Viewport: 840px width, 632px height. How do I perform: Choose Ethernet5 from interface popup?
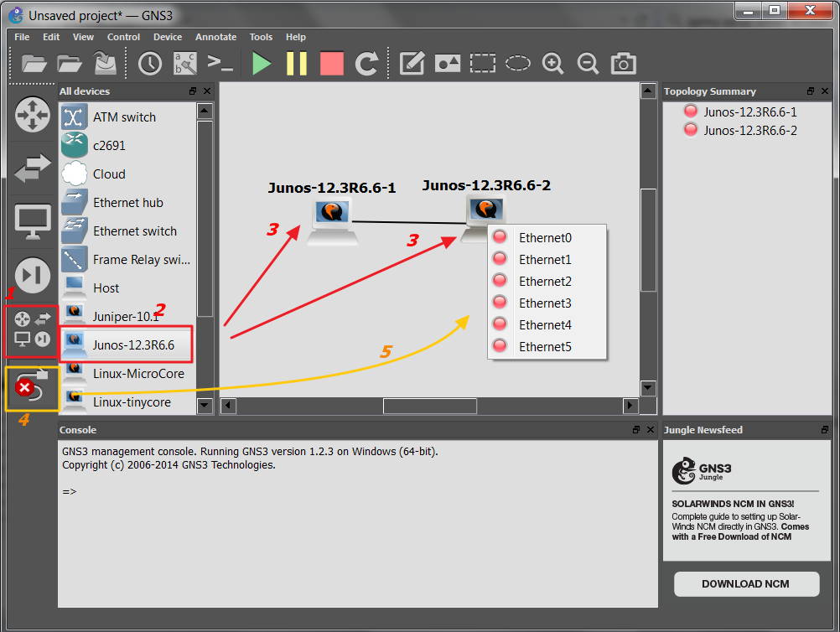click(547, 346)
